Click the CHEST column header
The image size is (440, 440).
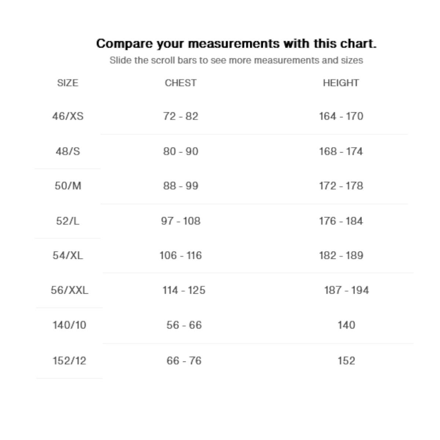point(180,83)
